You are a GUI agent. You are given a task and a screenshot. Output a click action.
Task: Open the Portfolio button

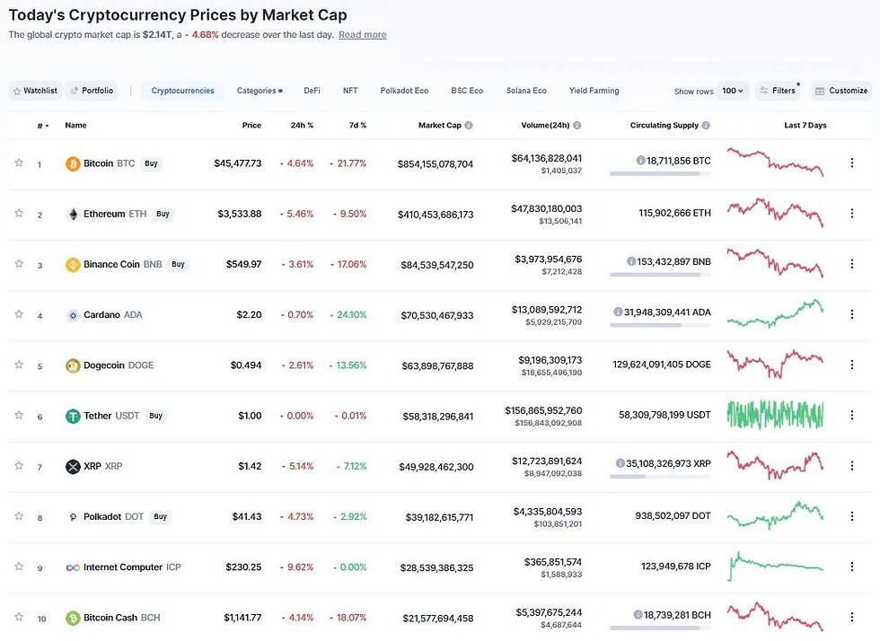pos(92,91)
